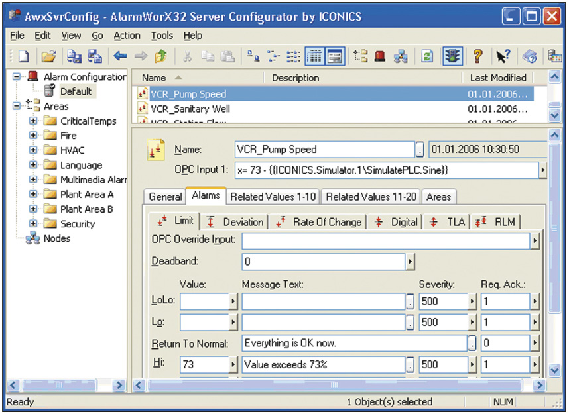Switch to the Related Values 11-20 tab
The width and height of the screenshot is (569, 414).
pos(371,197)
